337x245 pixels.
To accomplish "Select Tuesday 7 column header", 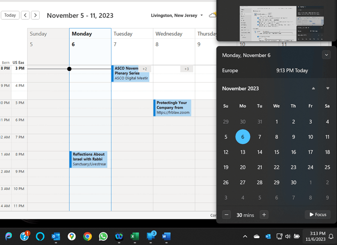I will tap(132, 39).
